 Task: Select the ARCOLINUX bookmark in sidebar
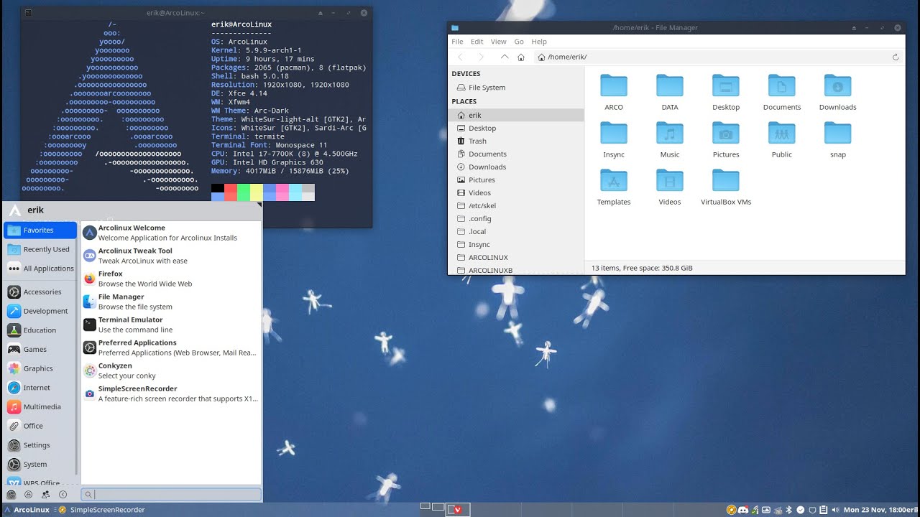[x=516, y=257]
